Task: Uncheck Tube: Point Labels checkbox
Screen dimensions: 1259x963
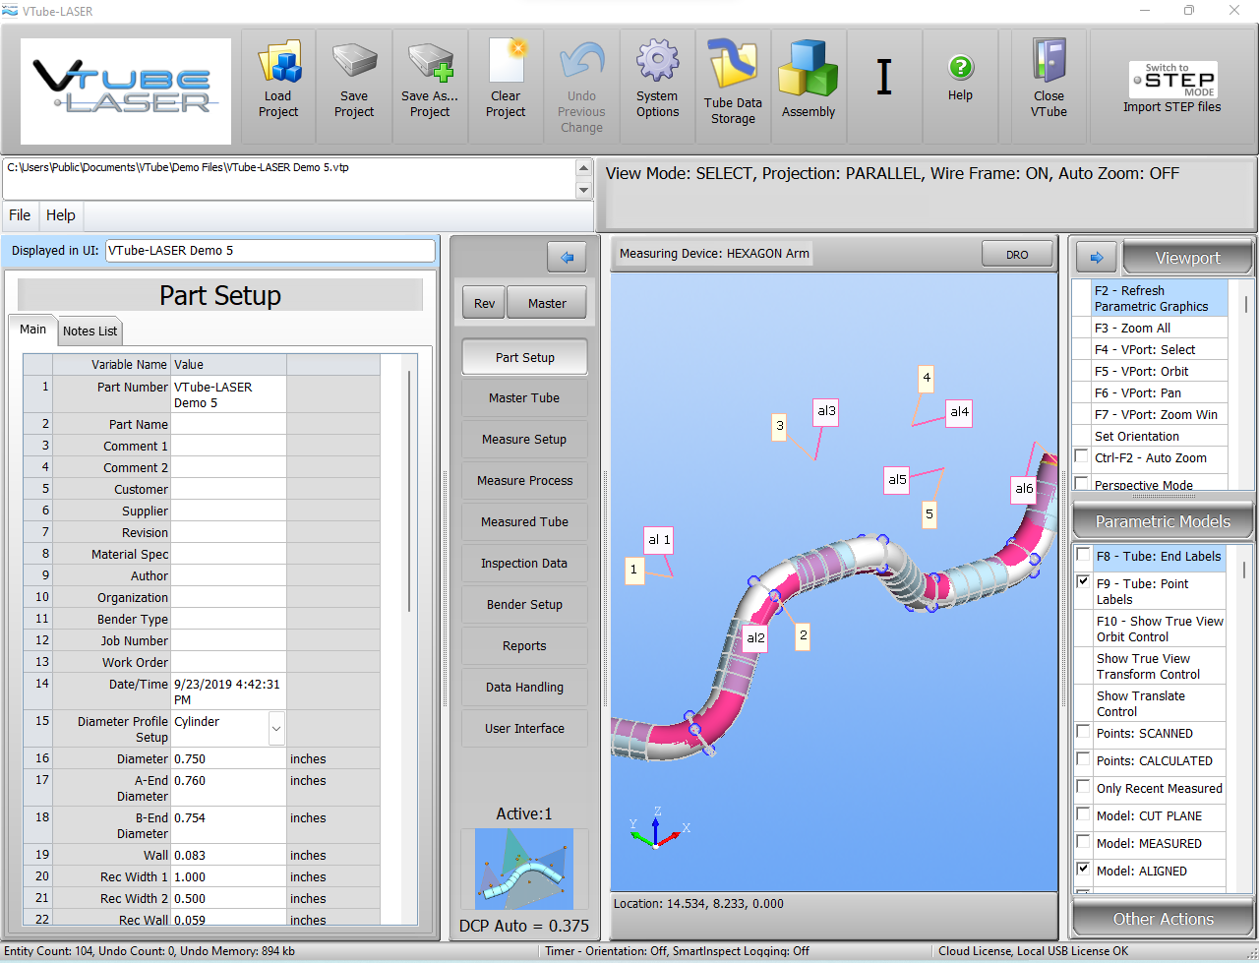Action: [x=1083, y=583]
